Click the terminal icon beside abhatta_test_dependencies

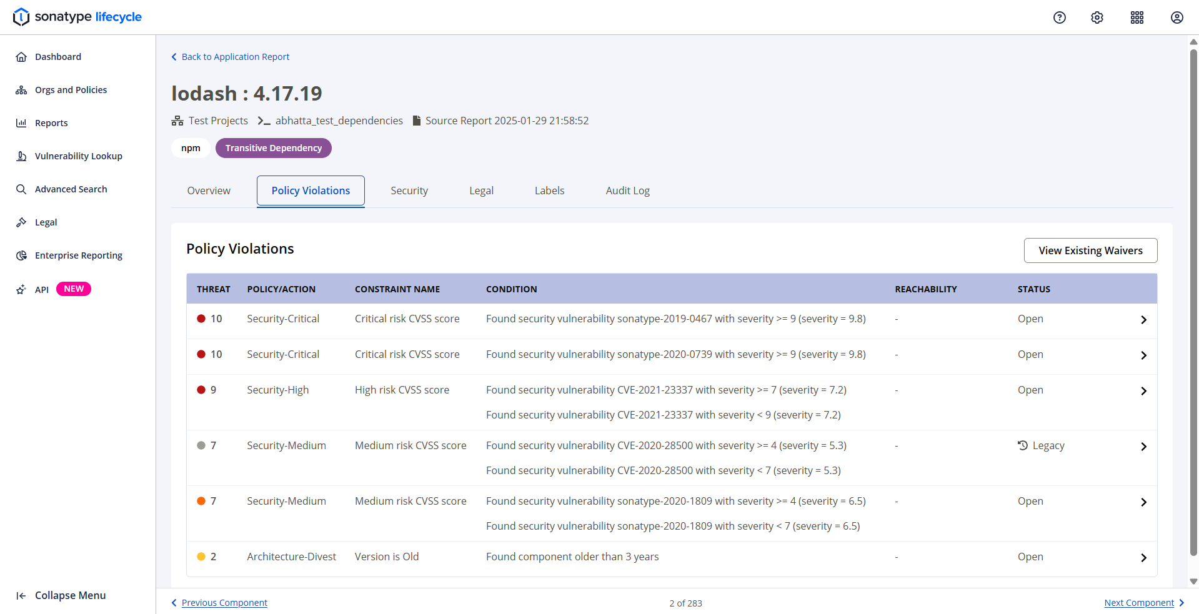[264, 121]
